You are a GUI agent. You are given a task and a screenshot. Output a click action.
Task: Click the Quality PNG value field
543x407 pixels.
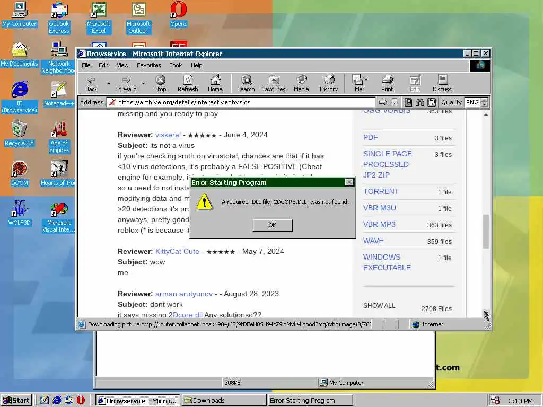click(472, 102)
